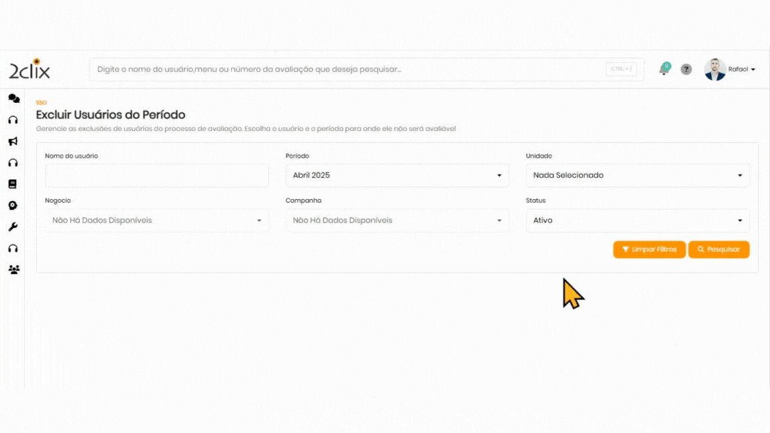Screen dimensions: 770x433
Task: Click the head profile sidebar icon
Action: (x=13, y=206)
